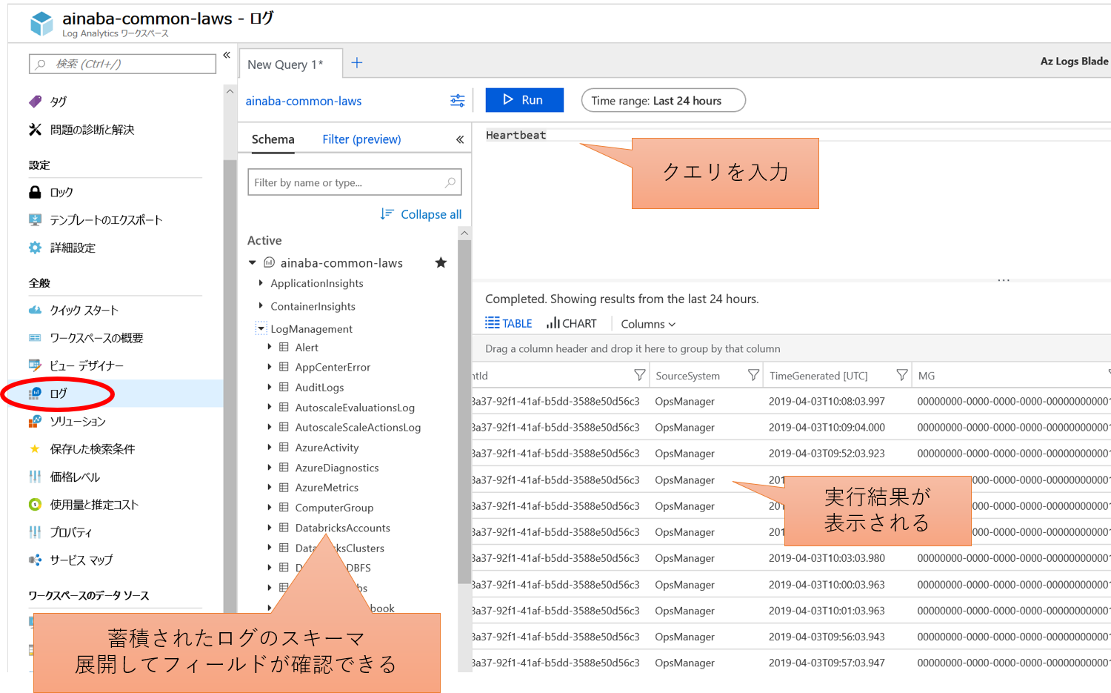The width and height of the screenshot is (1111, 693).
Task: Open 問題の診断と解決 wrench icon
Action: (35, 130)
